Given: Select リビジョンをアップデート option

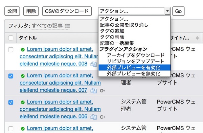Looking at the screenshot, I should point(135,61).
